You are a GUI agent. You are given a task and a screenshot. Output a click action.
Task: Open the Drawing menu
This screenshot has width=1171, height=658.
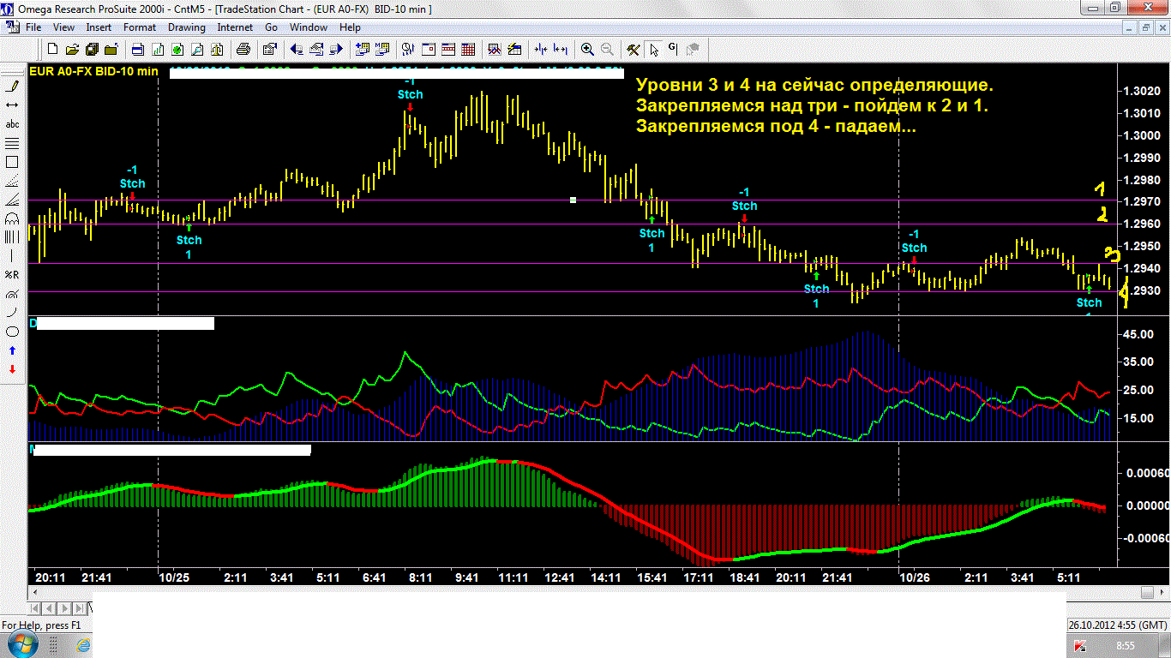point(187,27)
